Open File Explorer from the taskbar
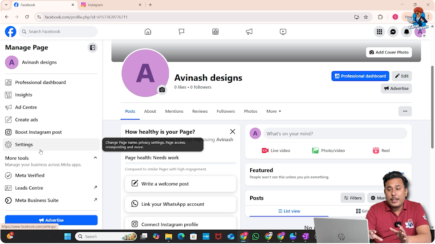 tap(168, 236)
